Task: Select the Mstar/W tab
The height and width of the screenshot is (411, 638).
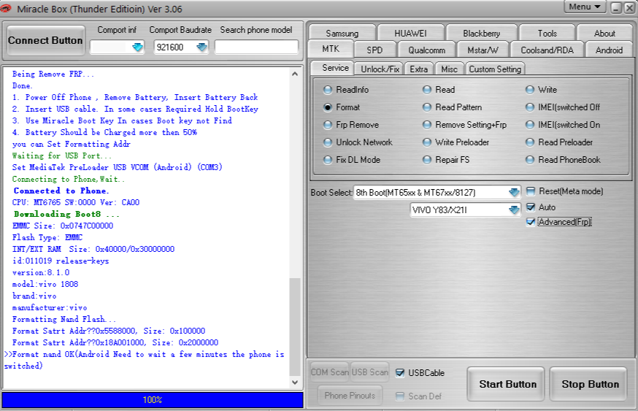Action: 483,50
